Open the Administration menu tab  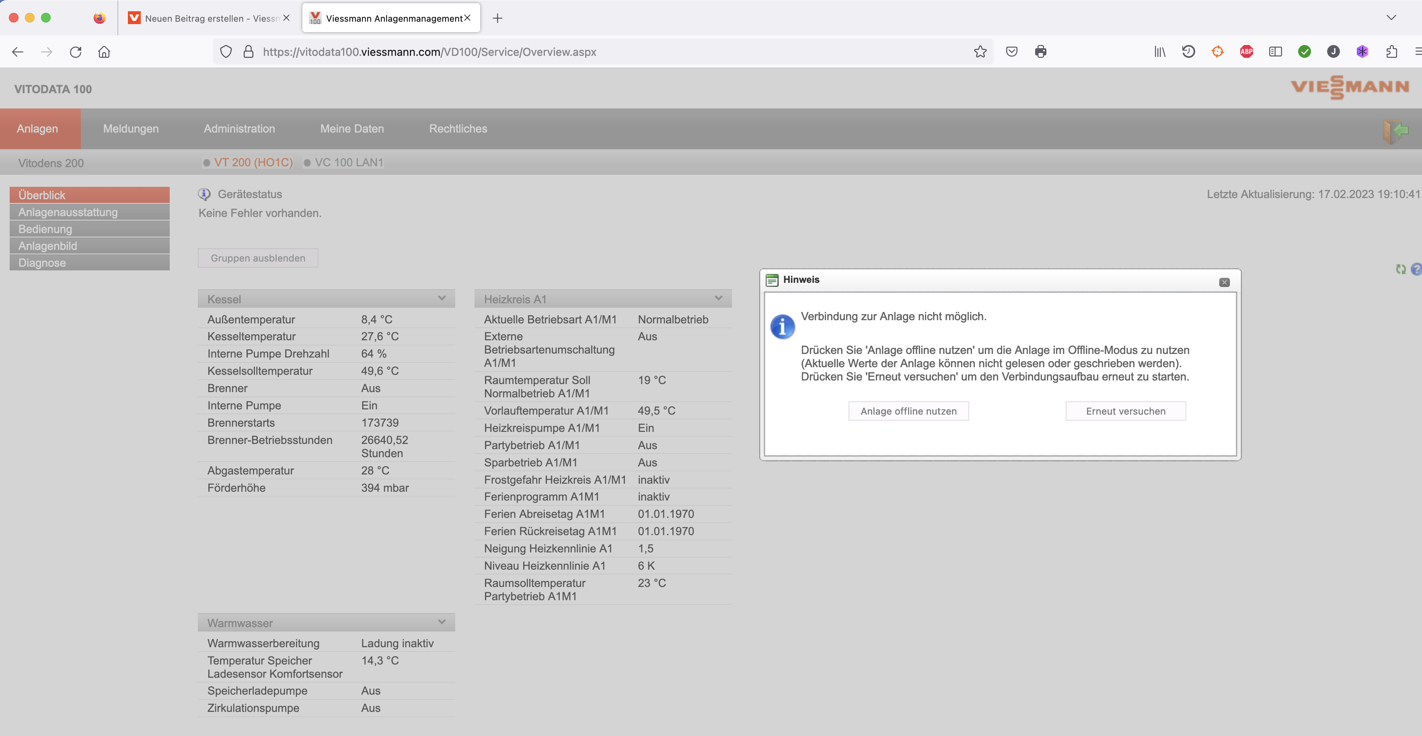(239, 129)
